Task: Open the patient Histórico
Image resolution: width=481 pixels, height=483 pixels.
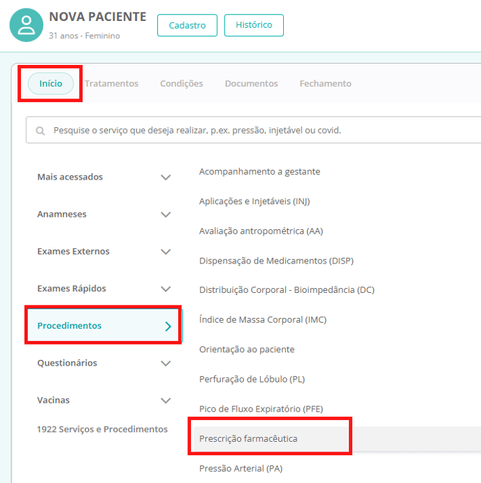Action: [254, 25]
